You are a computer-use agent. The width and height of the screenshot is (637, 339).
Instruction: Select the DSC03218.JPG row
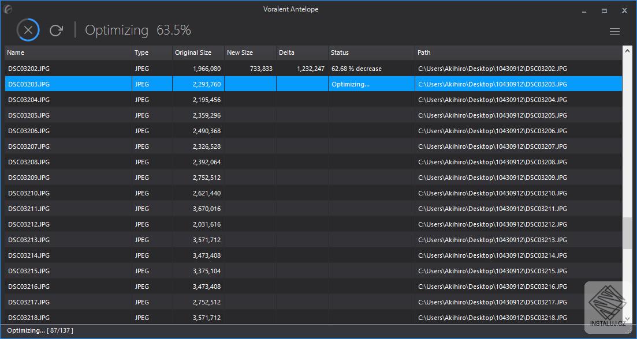313,318
